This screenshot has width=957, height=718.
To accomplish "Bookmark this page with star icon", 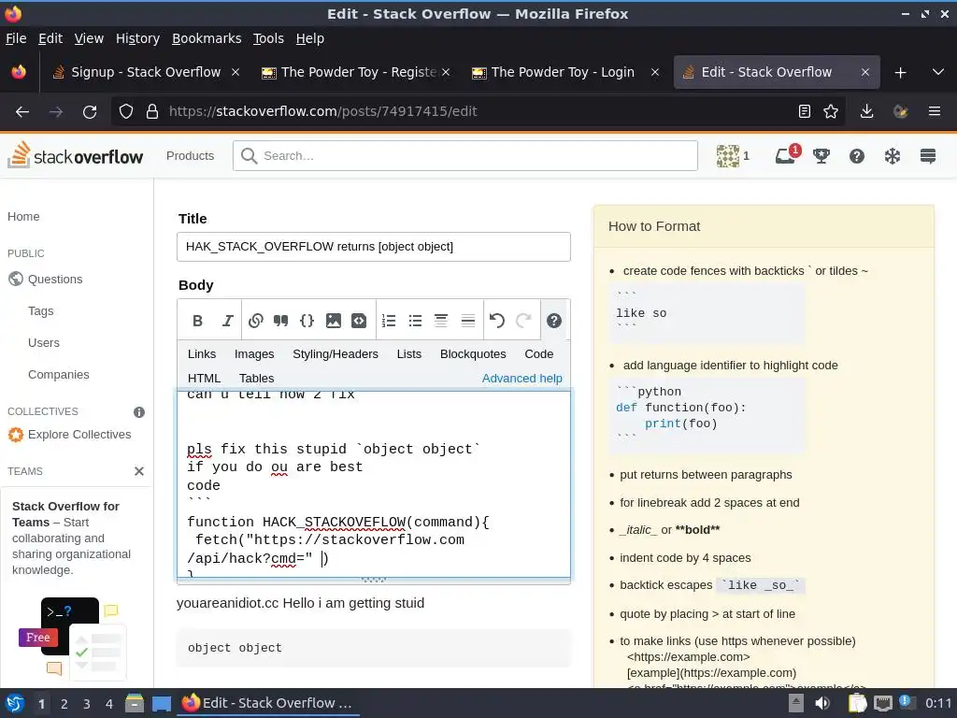I will pyautogui.click(x=831, y=111).
